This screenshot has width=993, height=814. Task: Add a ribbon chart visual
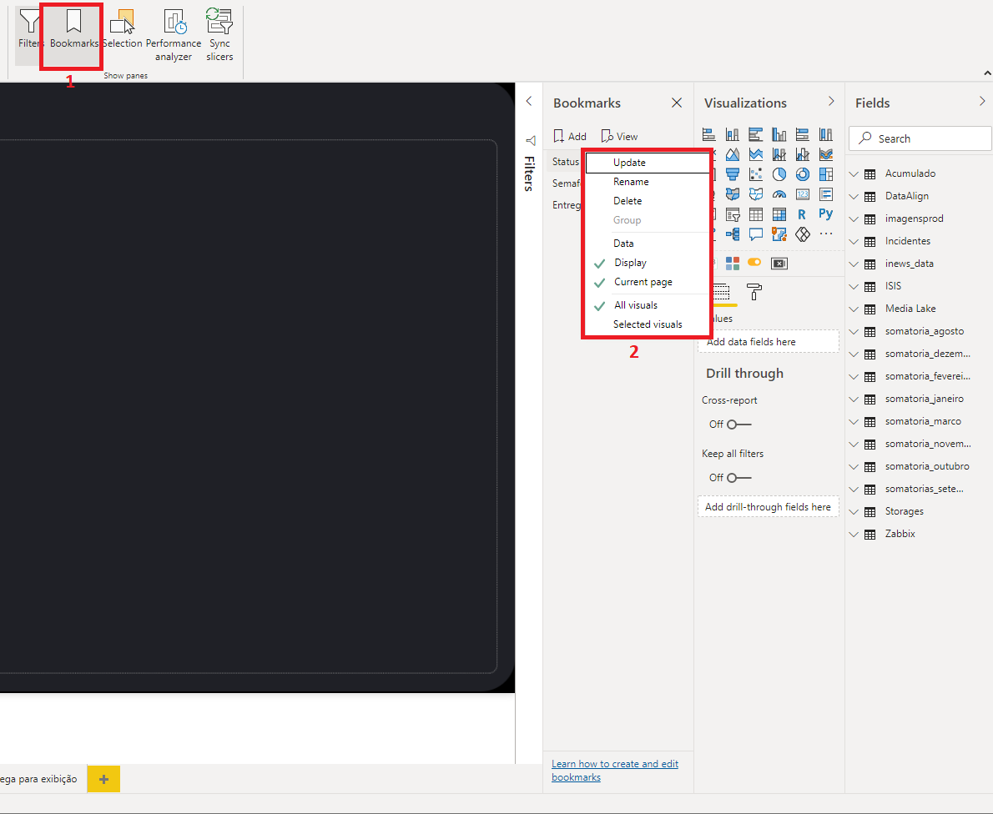pos(826,154)
